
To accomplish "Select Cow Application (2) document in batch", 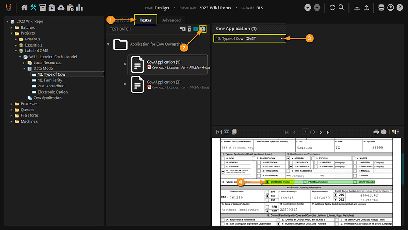I will 168,84.
